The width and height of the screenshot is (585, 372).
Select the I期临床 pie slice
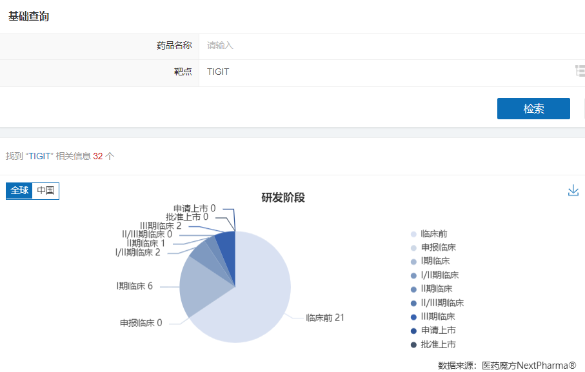[203, 287]
